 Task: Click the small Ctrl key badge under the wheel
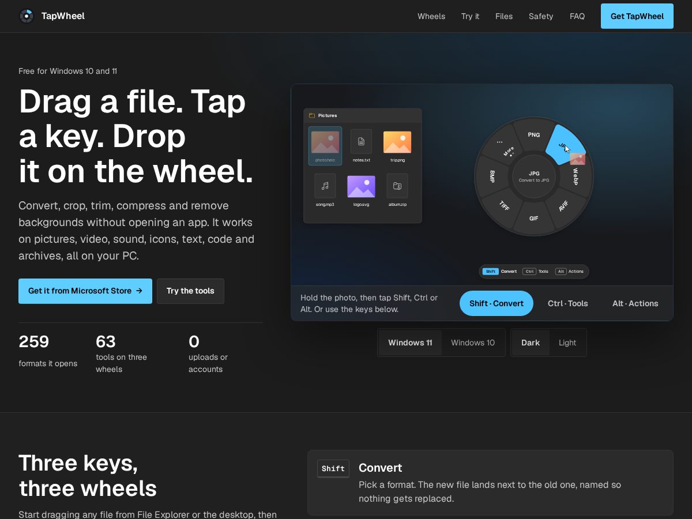[x=529, y=272]
